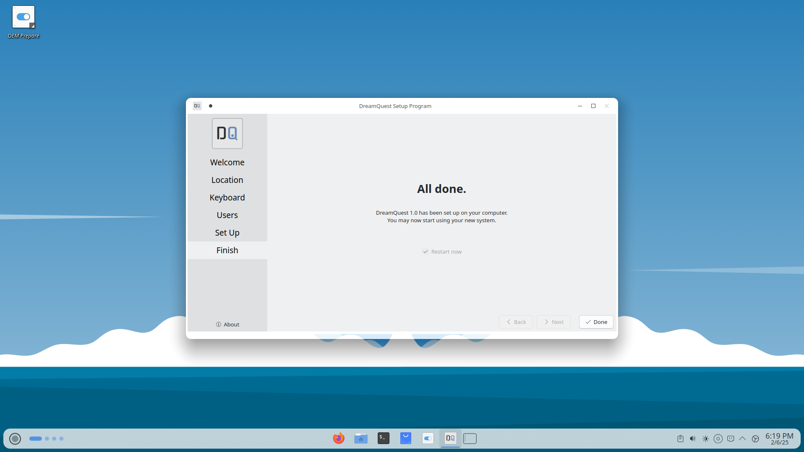The height and width of the screenshot is (452, 804).
Task: Expand hidden system tray icons arrow
Action: coord(742,439)
